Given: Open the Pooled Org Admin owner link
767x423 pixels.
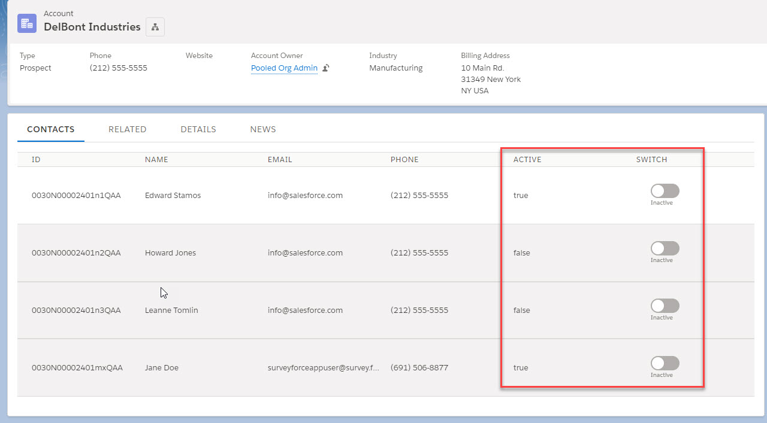Looking at the screenshot, I should tap(284, 68).
